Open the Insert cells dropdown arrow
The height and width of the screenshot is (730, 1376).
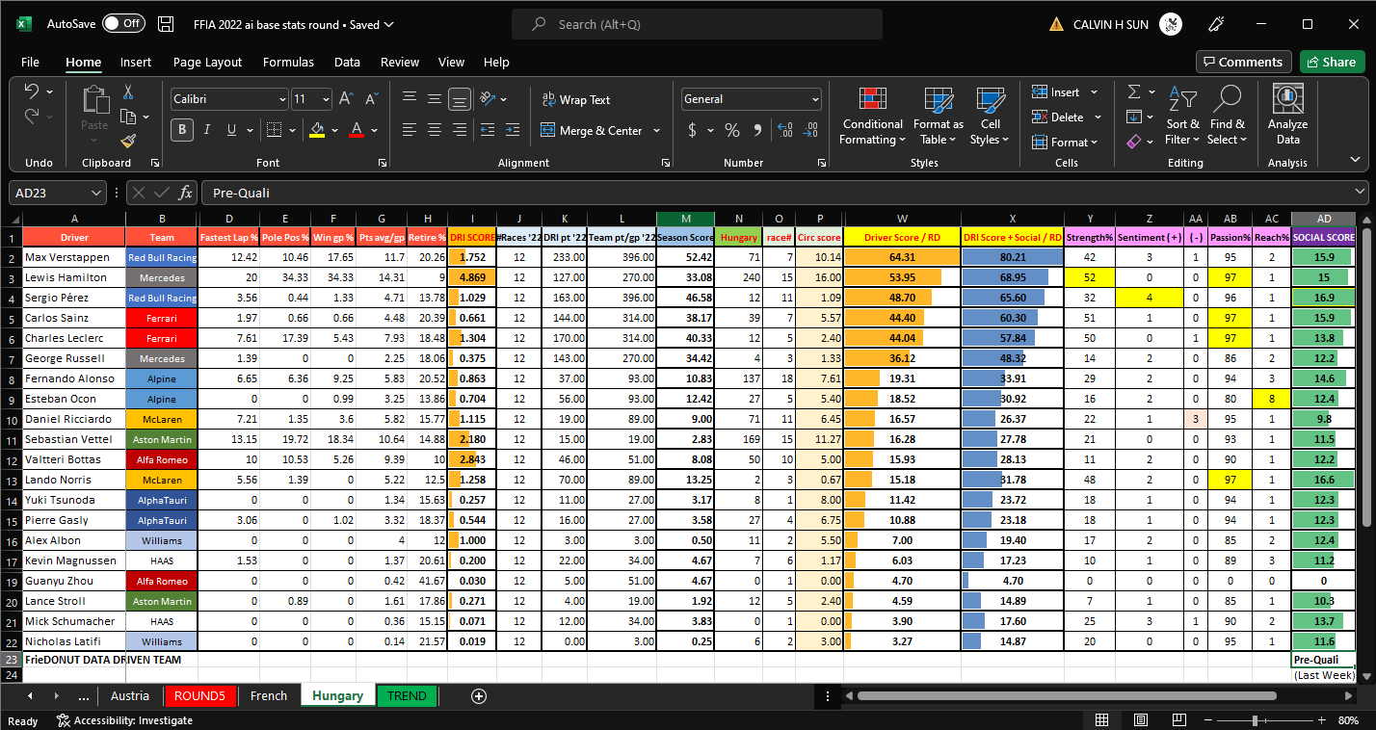(x=1094, y=92)
